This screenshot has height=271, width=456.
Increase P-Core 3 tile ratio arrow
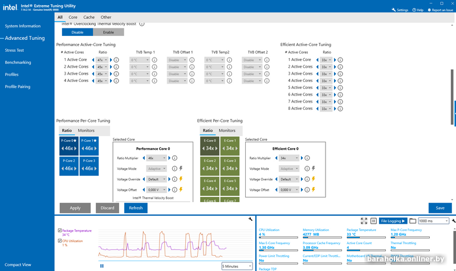[95, 169]
